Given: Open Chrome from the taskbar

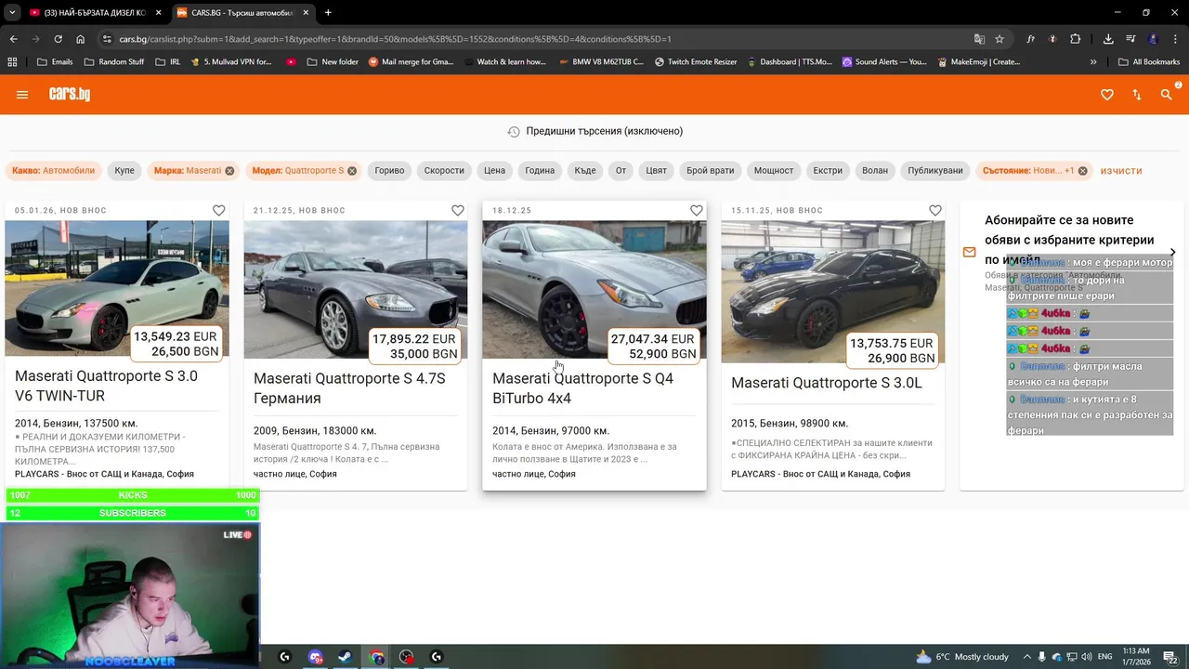Looking at the screenshot, I should [376, 657].
